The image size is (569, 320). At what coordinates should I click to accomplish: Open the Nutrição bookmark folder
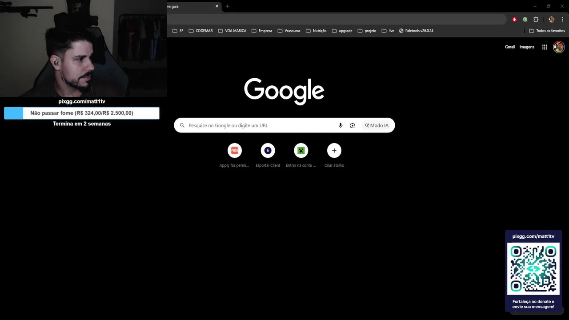[x=316, y=31]
